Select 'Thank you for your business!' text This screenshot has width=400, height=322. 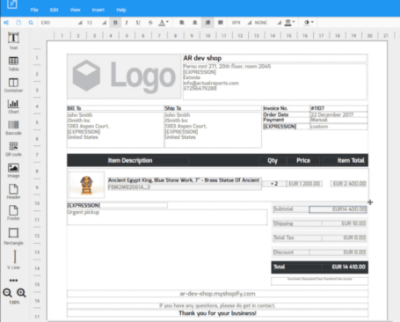(217, 313)
